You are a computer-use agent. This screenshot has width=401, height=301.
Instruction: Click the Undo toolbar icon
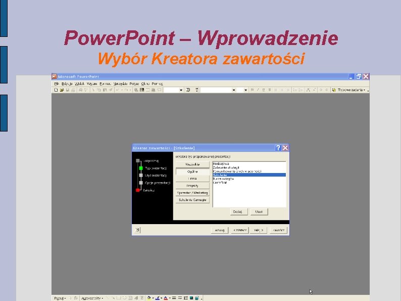118,90
